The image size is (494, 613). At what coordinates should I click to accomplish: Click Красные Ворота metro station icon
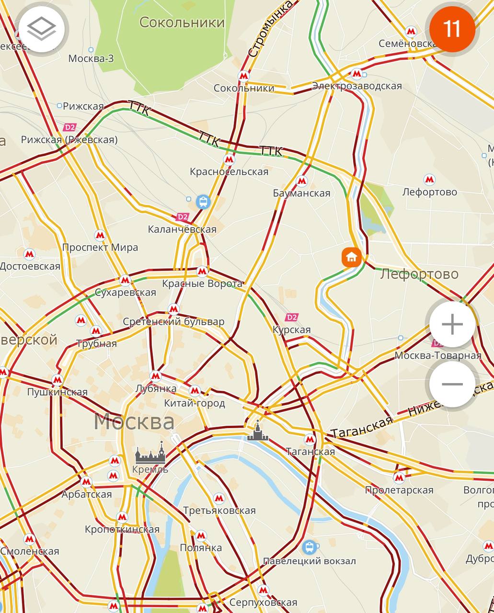202,271
